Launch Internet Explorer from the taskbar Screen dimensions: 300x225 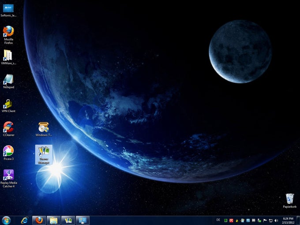[25, 221]
